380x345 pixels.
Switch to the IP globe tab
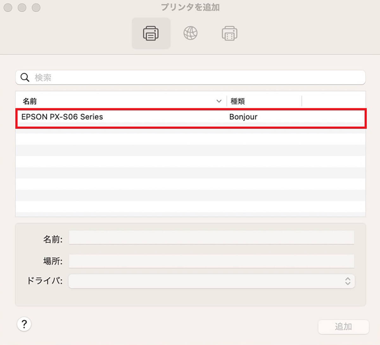[x=190, y=33]
